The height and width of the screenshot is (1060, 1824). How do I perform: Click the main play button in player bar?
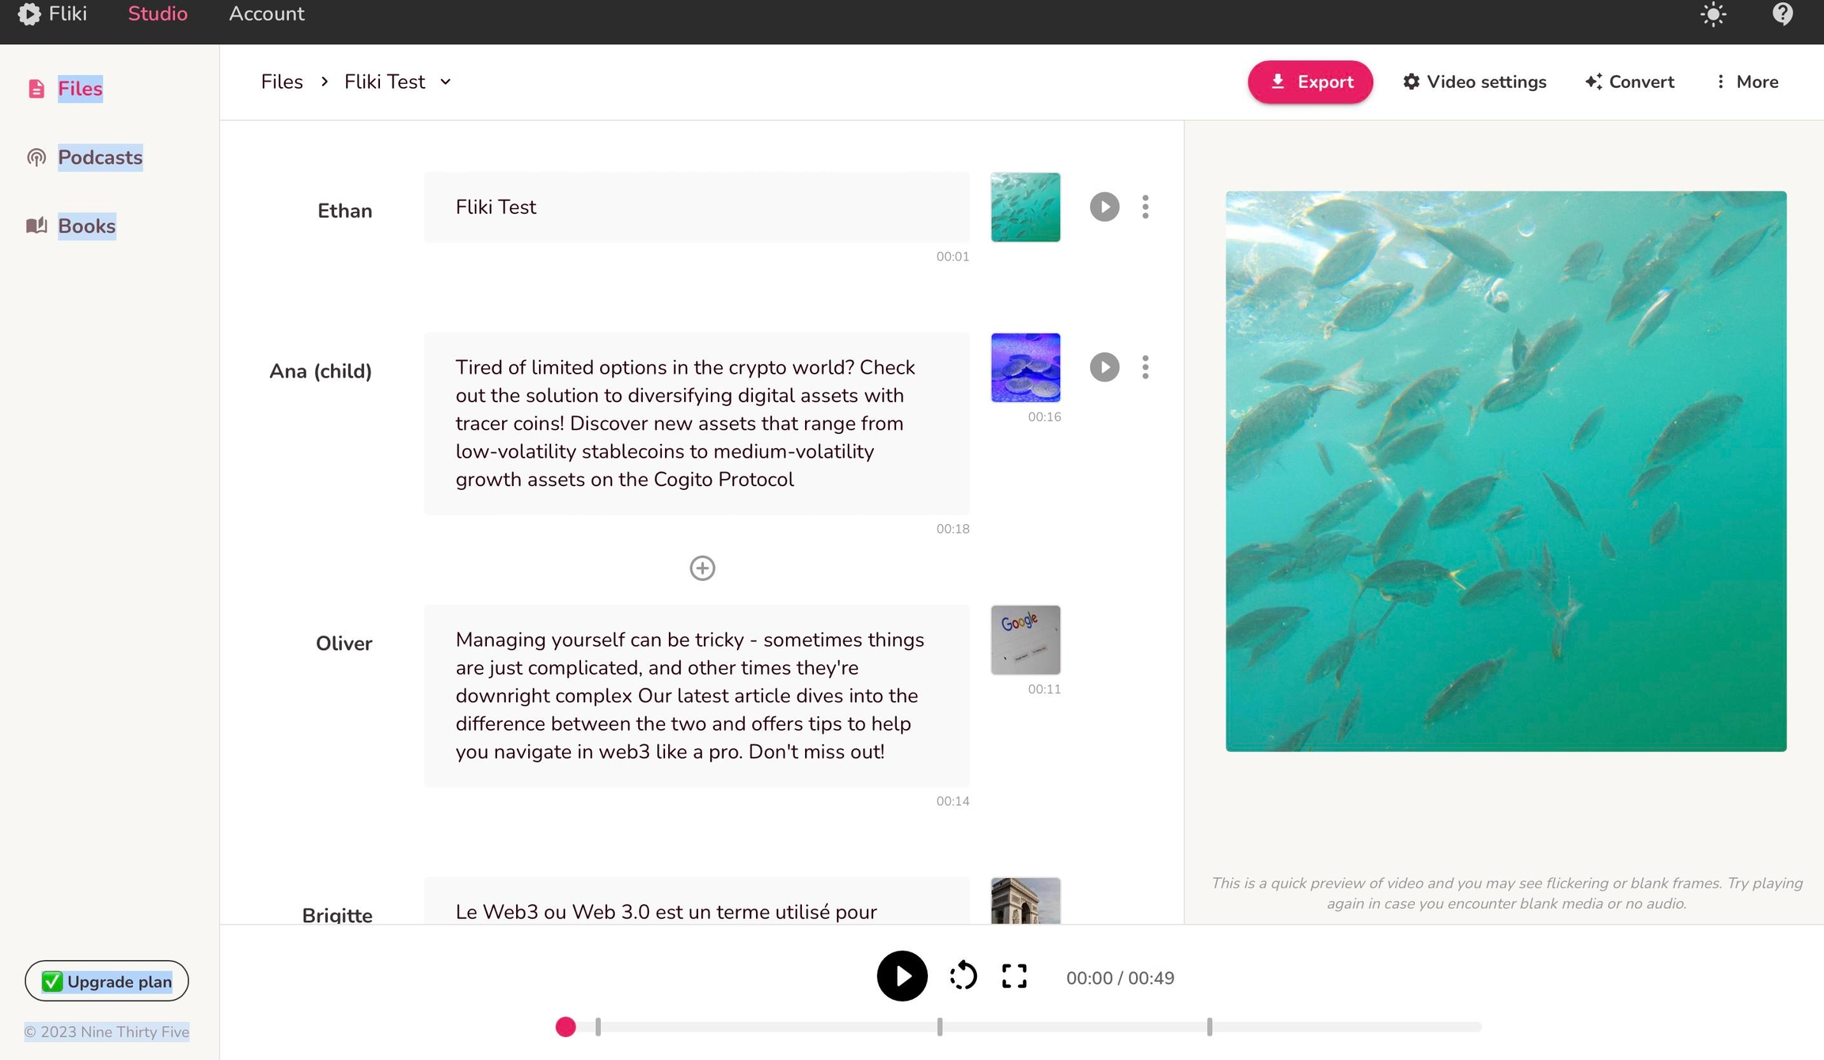click(x=902, y=976)
